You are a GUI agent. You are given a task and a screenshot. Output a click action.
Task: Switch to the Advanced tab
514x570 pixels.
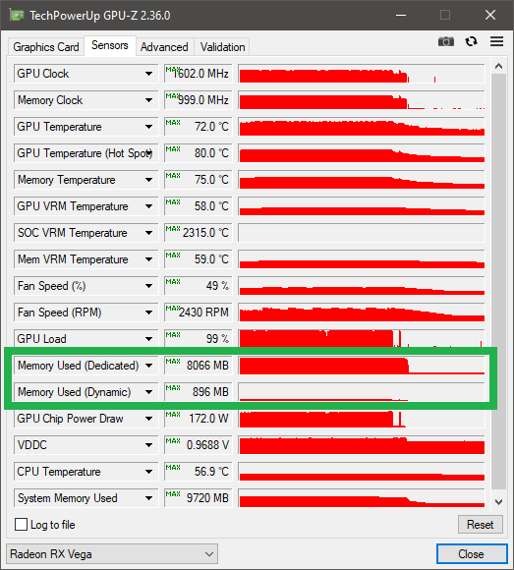[x=164, y=47]
